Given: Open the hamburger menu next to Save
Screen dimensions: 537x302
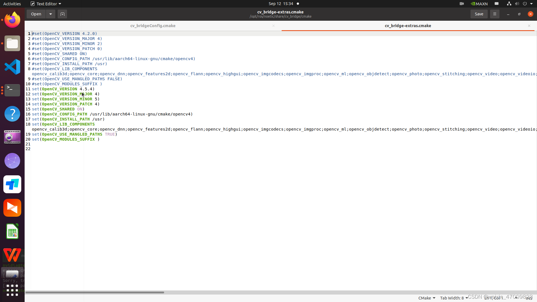Looking at the screenshot, I should 494,14.
